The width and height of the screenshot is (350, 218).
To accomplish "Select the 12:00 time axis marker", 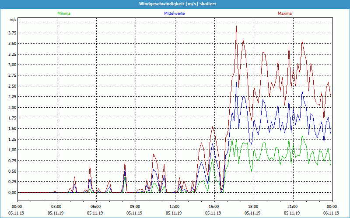I will pyautogui.click(x=174, y=207).
